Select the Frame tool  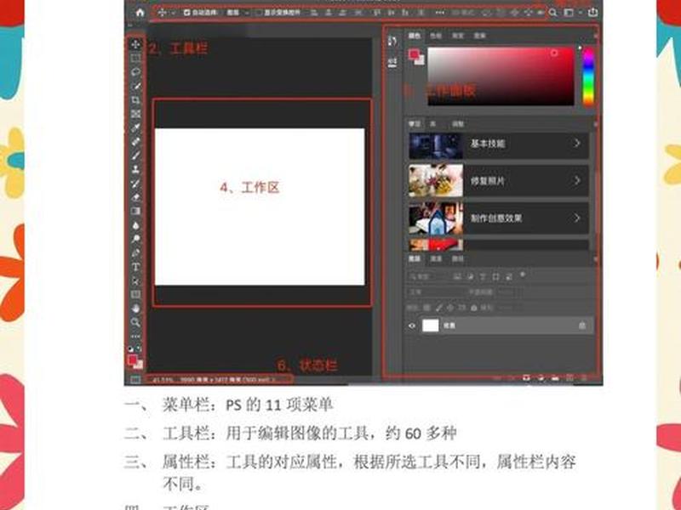(135, 114)
